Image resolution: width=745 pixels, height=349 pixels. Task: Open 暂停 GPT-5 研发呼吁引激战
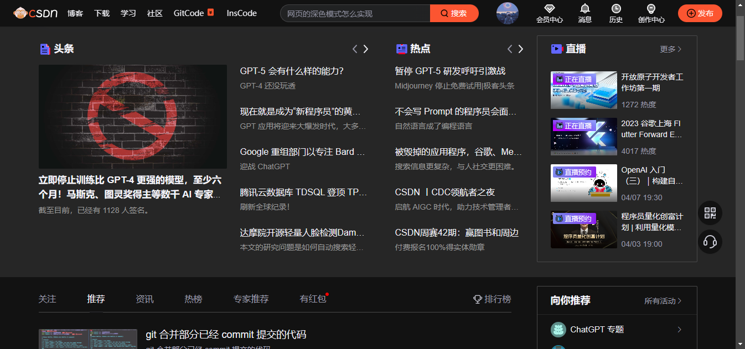[x=450, y=71]
